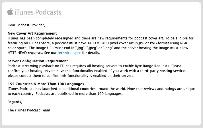Open the technical spec link

(x=69, y=53)
